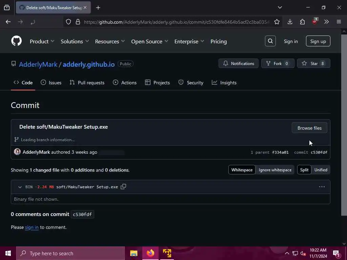The height and width of the screenshot is (260, 347).
Task: Switch diff view to Unified
Action: pos(321,170)
